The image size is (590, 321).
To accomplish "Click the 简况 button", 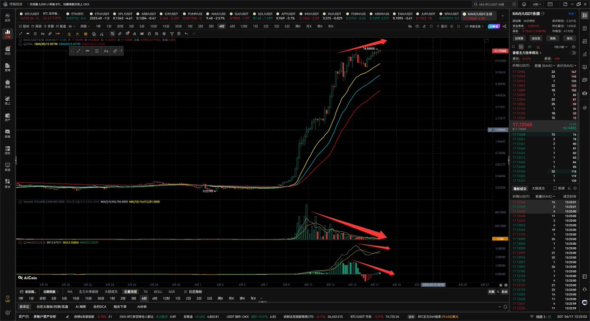I will [569, 38].
